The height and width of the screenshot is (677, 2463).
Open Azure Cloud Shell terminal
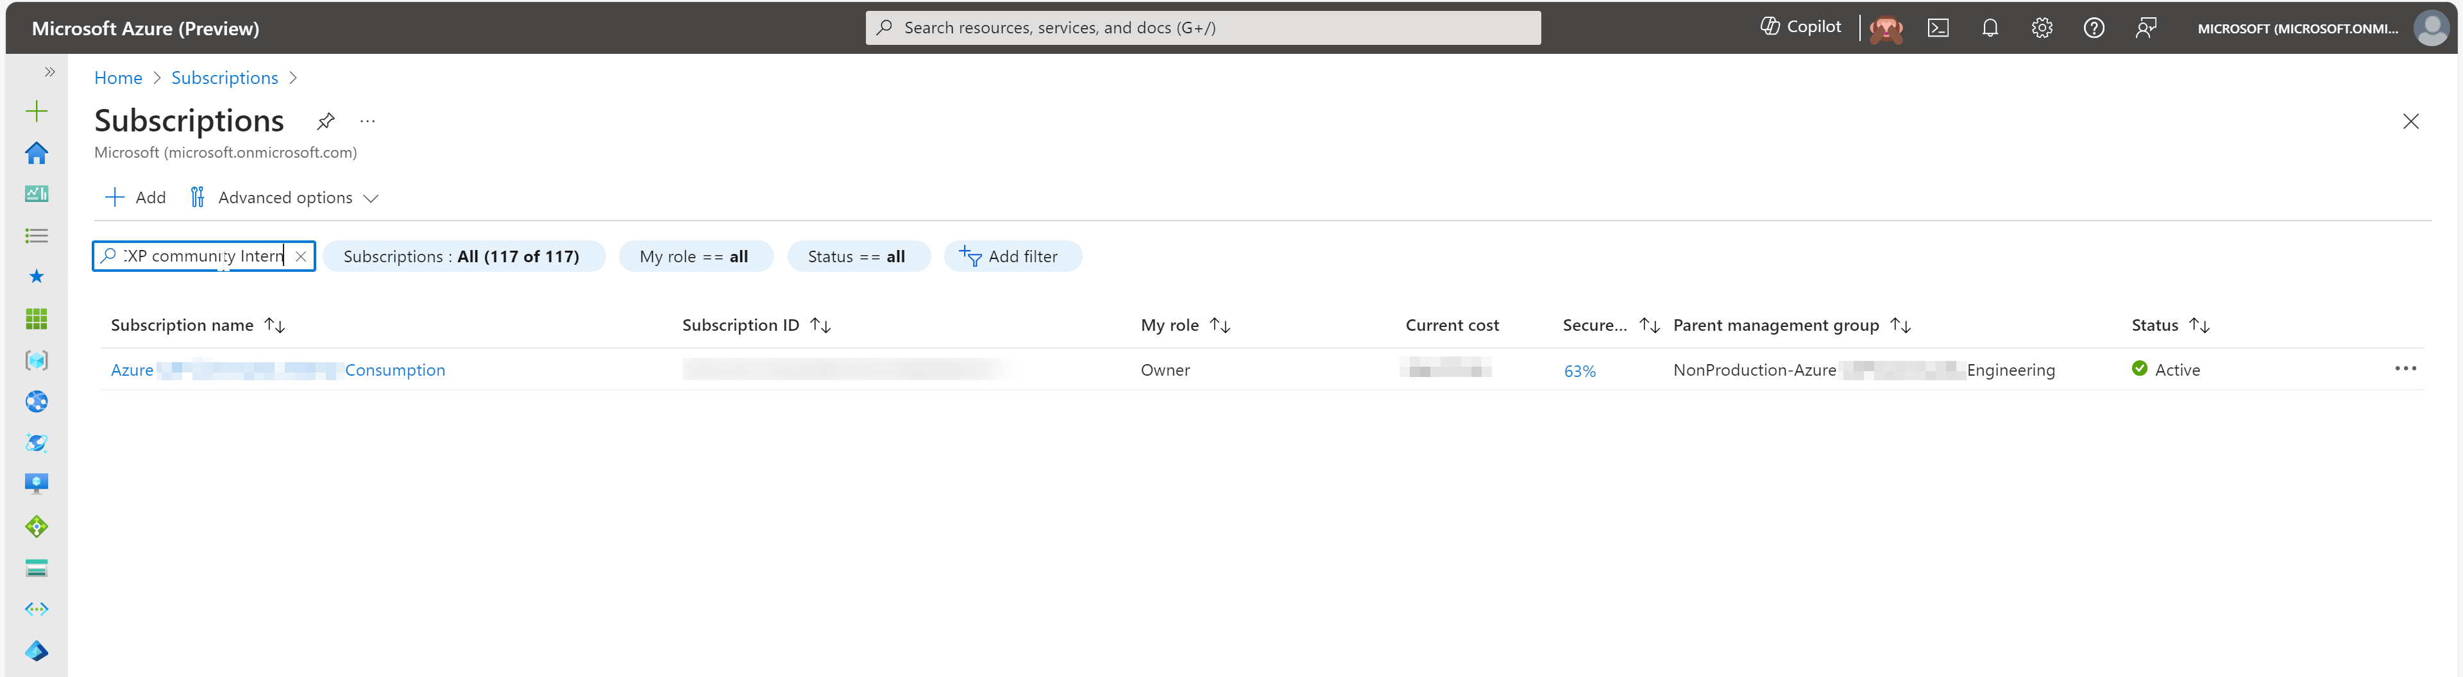[1939, 28]
